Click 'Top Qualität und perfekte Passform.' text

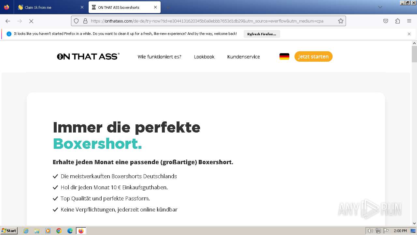(x=105, y=198)
